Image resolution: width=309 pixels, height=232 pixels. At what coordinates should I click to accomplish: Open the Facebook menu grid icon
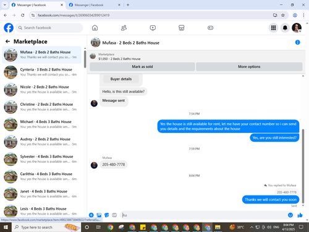[273, 28]
